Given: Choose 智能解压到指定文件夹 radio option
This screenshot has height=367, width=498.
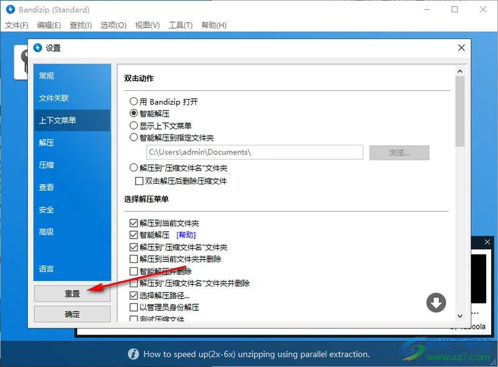Looking at the screenshot, I should [x=134, y=137].
